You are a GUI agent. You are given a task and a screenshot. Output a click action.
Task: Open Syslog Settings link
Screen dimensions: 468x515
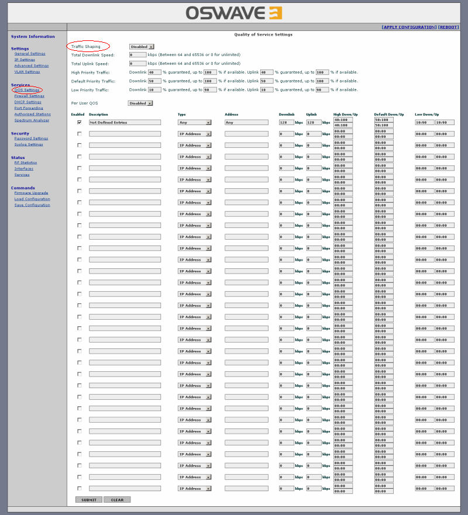[x=29, y=144]
